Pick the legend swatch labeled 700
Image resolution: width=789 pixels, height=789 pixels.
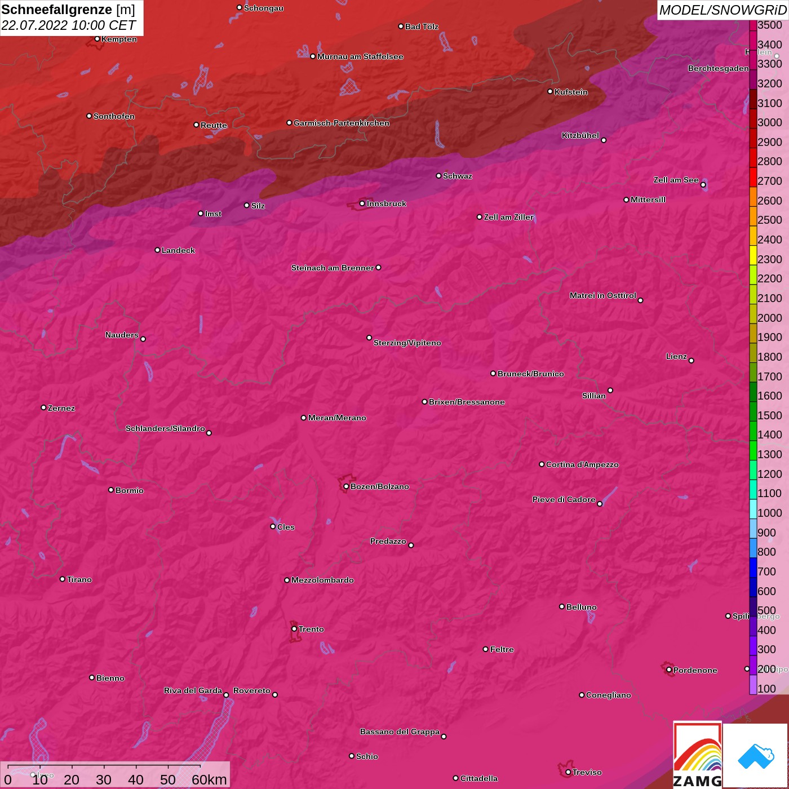[753, 568]
